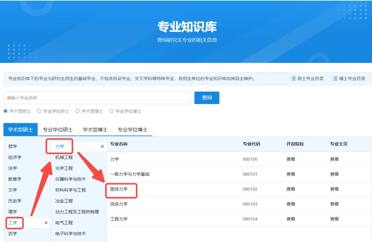Open the 博士专业目录 list icon
The height and width of the screenshot is (242, 372).
click(x=335, y=78)
